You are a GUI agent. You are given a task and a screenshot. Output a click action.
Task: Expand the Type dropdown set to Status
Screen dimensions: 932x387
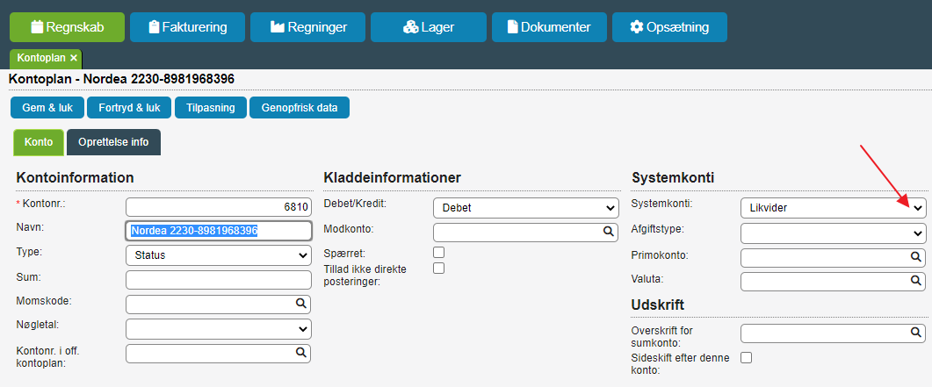tap(219, 255)
